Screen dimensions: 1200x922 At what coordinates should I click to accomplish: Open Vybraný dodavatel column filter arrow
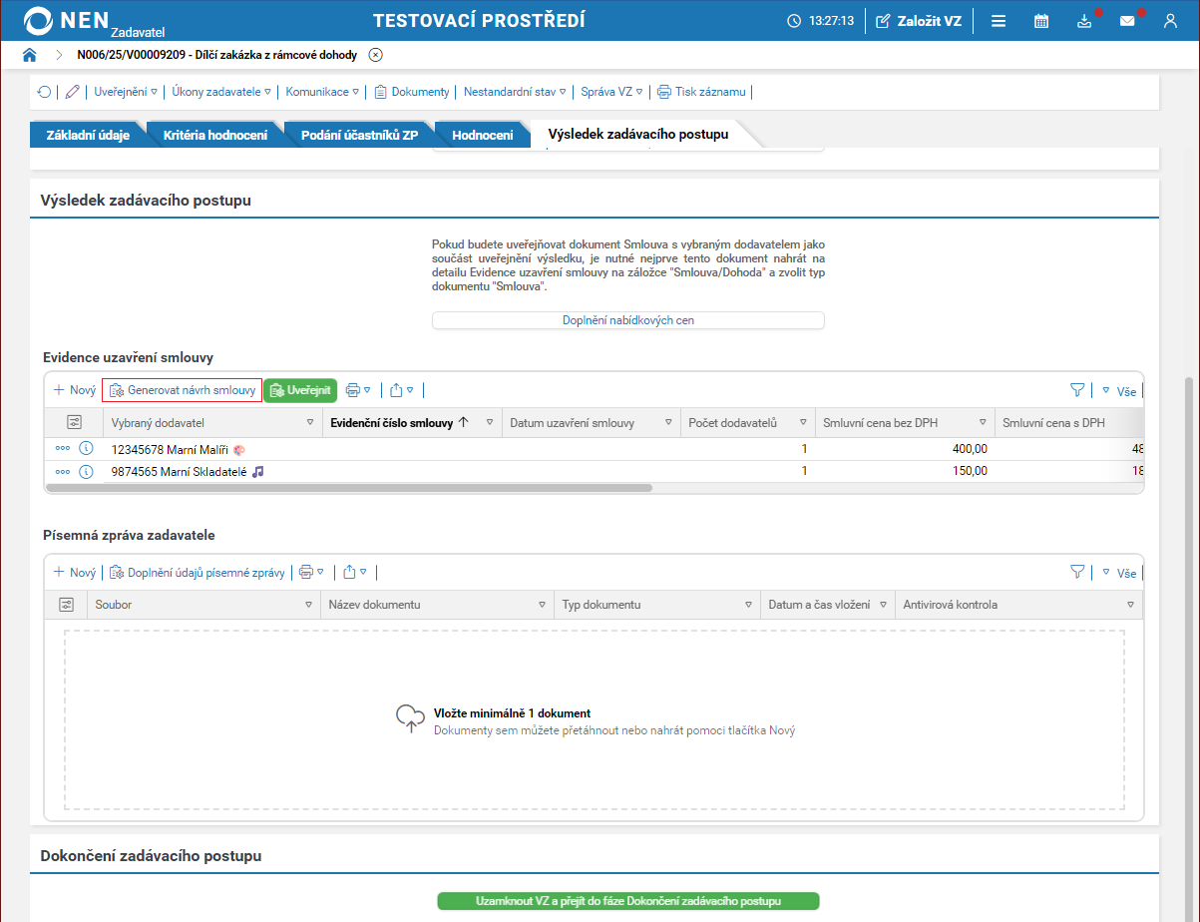coord(308,423)
